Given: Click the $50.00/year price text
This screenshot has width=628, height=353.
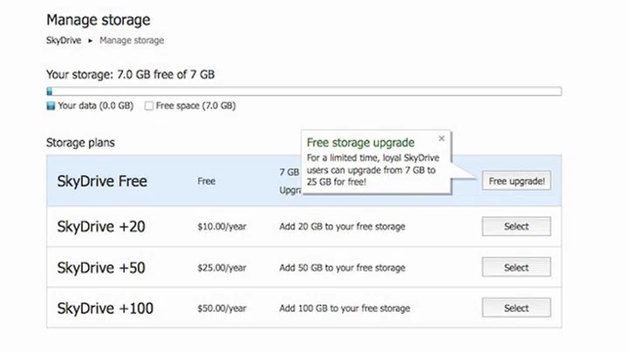Looking at the screenshot, I should click(222, 309).
